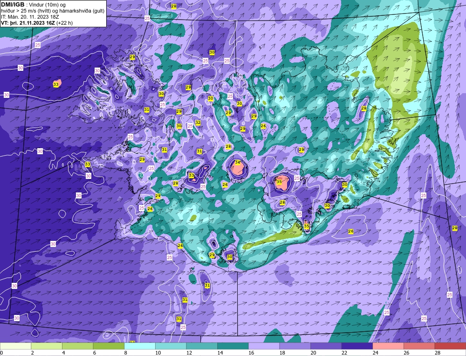Click the "14" tick label on the color scale
This screenshot has height=356, width=466.
[x=220, y=353]
